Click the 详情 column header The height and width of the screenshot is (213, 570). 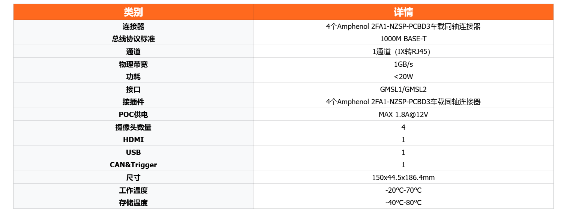(x=403, y=12)
